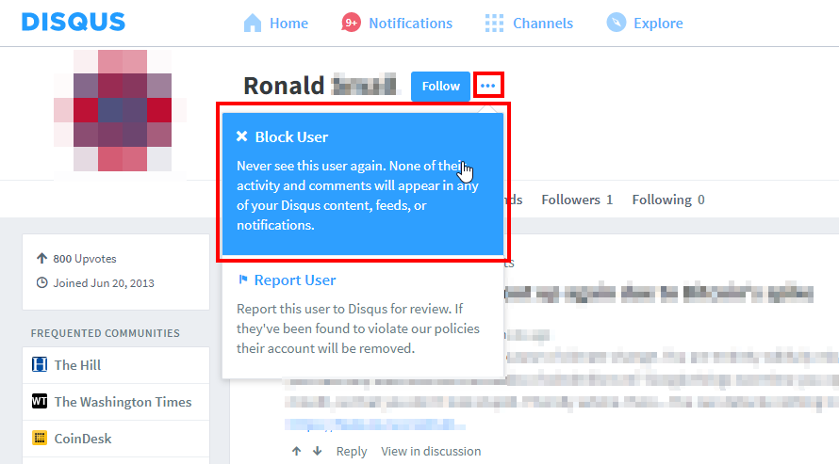Open the Home page icon
839x464 pixels.
[253, 23]
